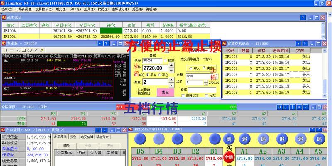Screen dimensions: 332x166
Task: Click the 删除 button in account panel
Action: 66,146
